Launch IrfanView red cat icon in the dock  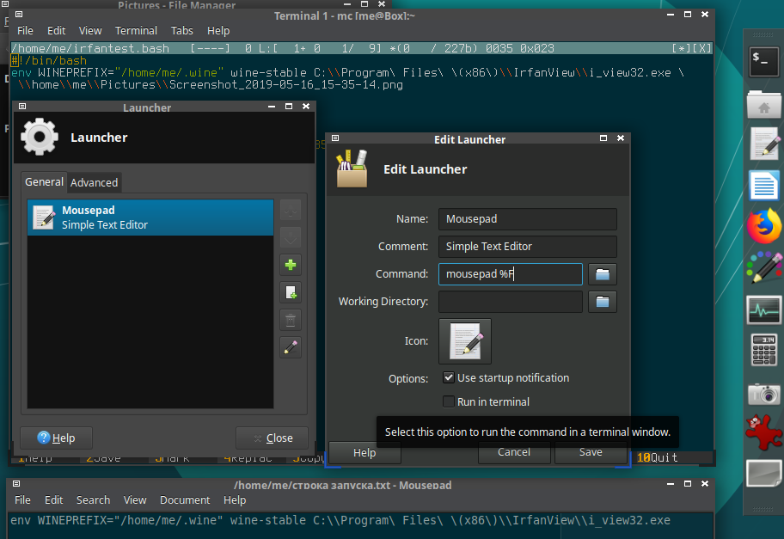coord(763,432)
